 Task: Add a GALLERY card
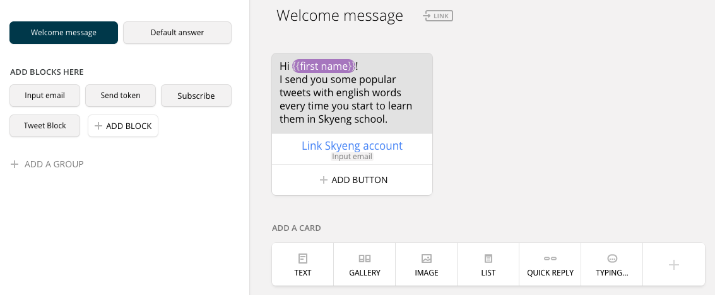tap(365, 265)
